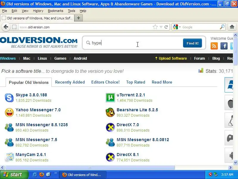Open a new tab with plus button

pyautogui.click(x=79, y=18)
